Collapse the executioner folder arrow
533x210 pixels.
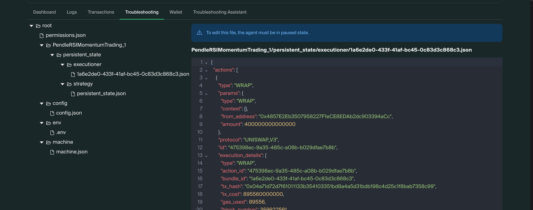(62, 65)
